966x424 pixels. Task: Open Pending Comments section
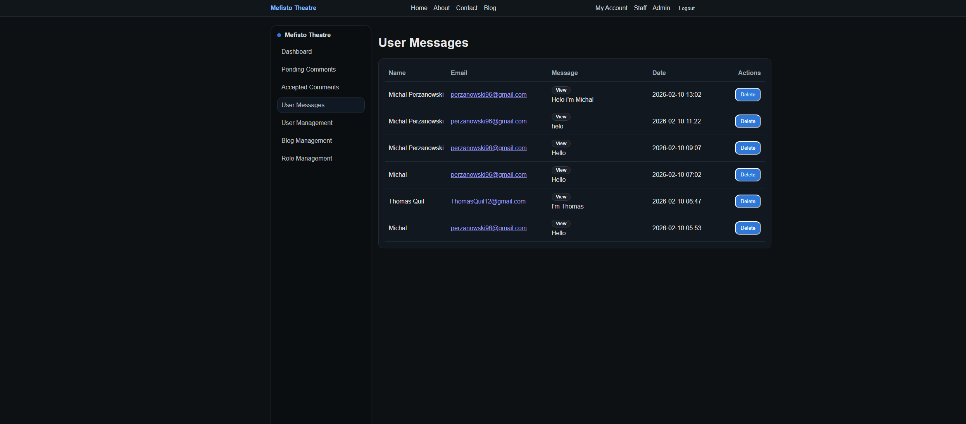(308, 69)
